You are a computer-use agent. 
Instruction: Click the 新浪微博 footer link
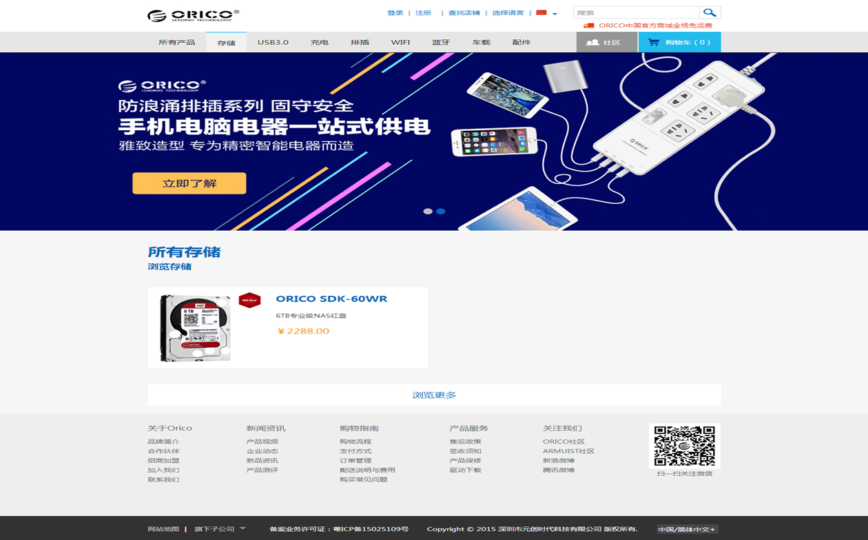559,461
